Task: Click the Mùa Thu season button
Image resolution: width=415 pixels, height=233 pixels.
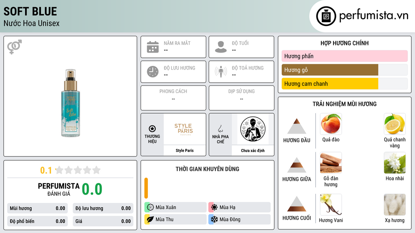Action: coord(175,219)
